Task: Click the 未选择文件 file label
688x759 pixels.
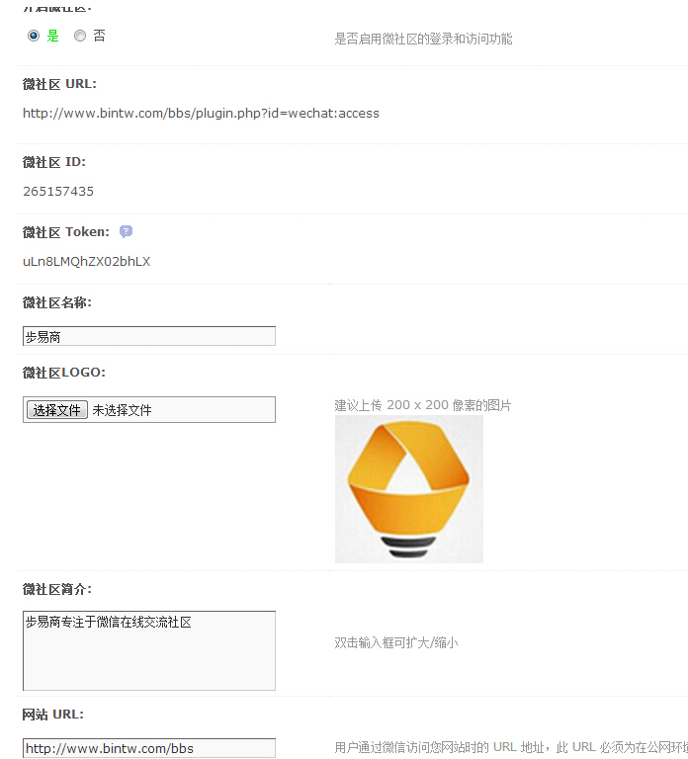Action: pos(122,410)
